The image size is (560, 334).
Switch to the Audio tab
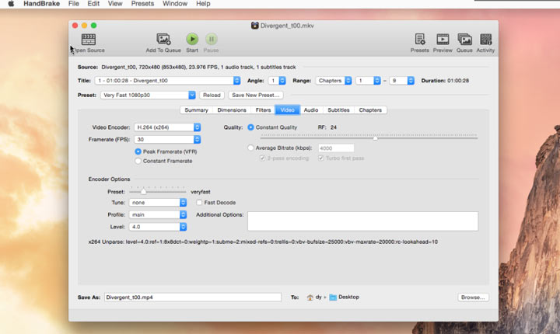311,110
